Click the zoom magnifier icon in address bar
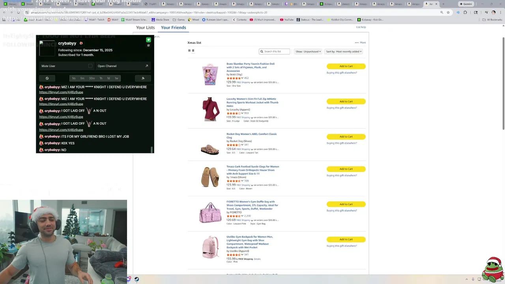The image size is (505, 284). [441, 12]
